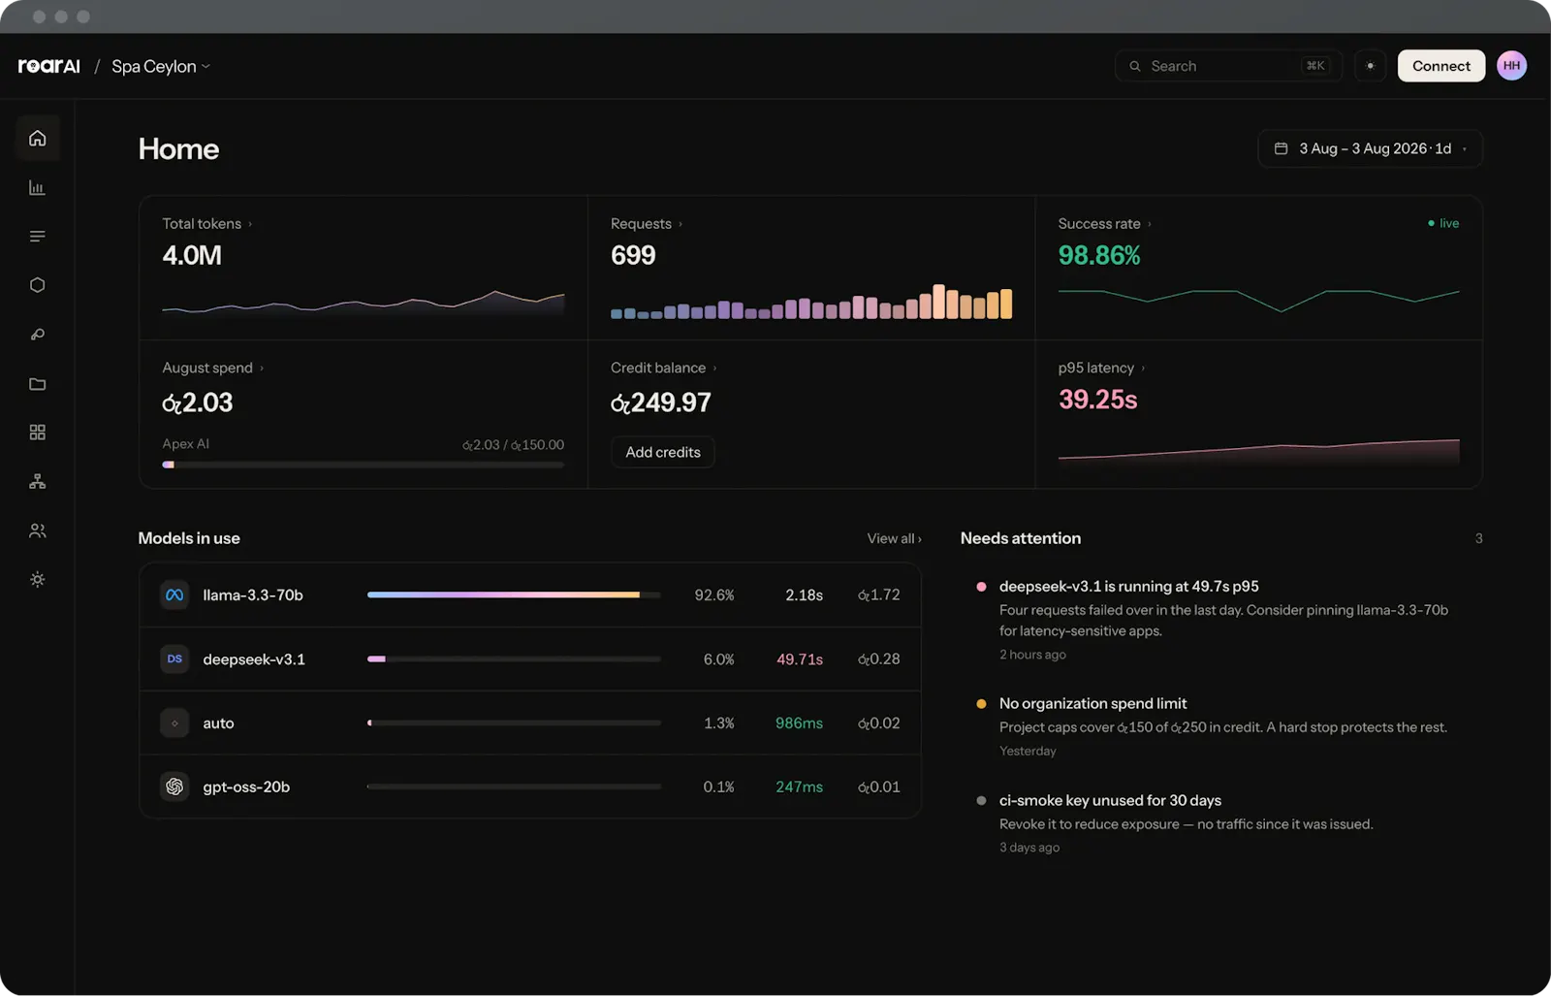The image size is (1551, 996).
Task: Click the llama-3.3-70b usage share bar
Action: pyautogui.click(x=514, y=594)
